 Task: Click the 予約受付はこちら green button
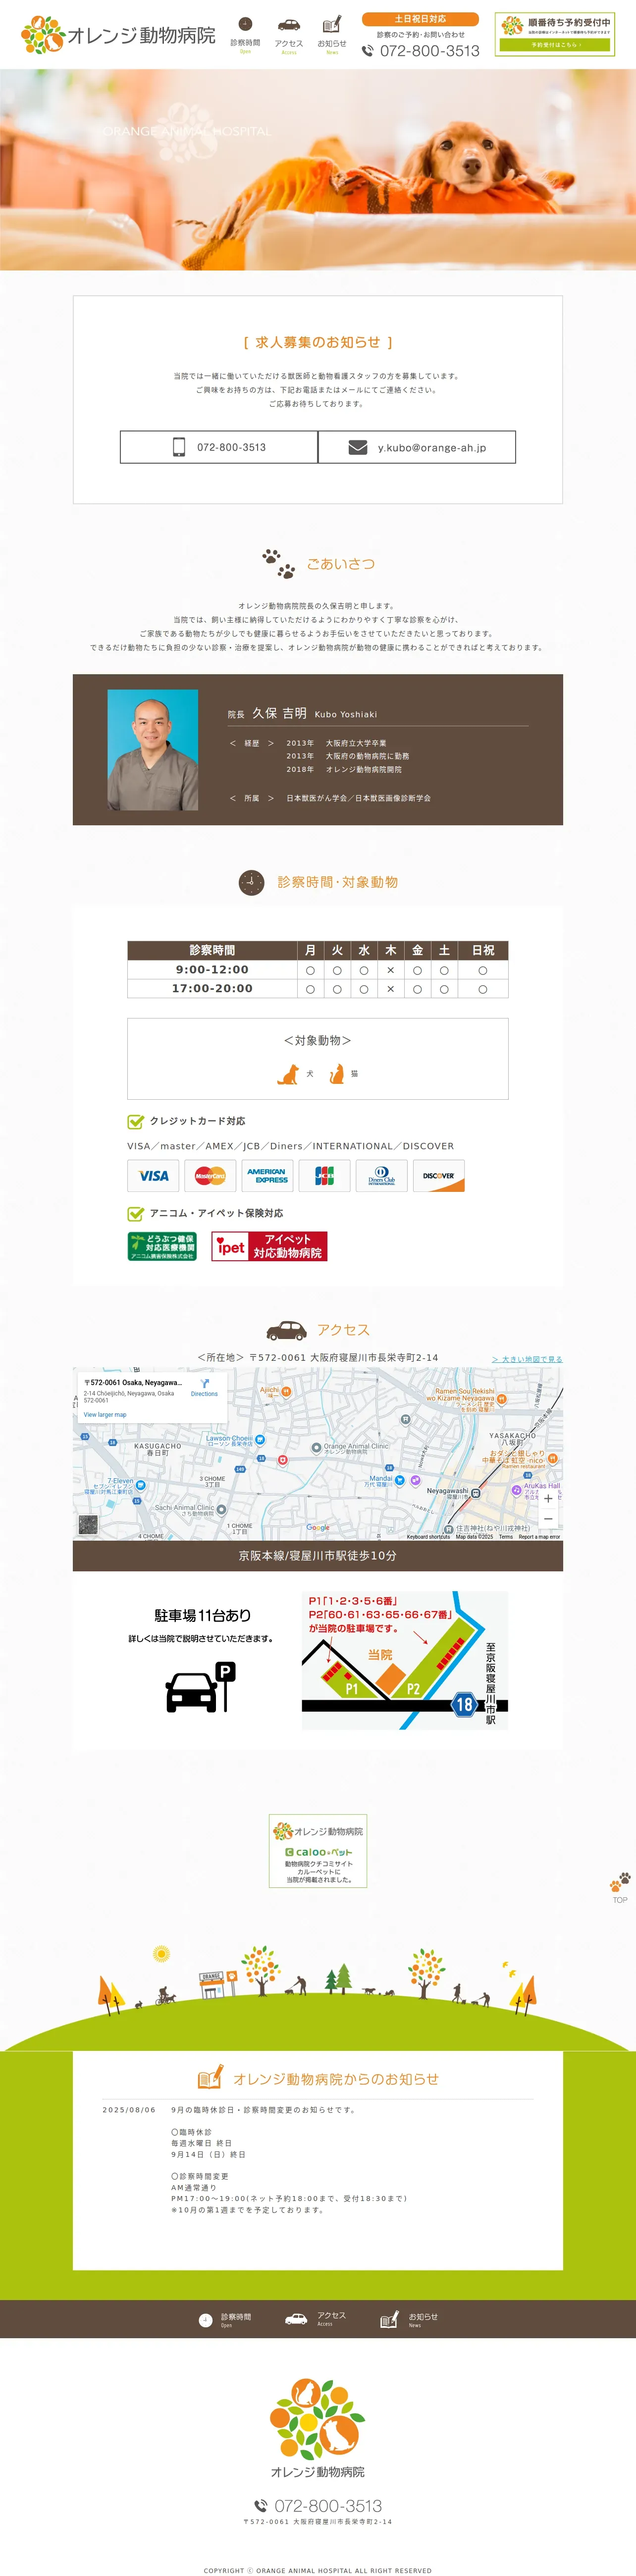pyautogui.click(x=555, y=45)
